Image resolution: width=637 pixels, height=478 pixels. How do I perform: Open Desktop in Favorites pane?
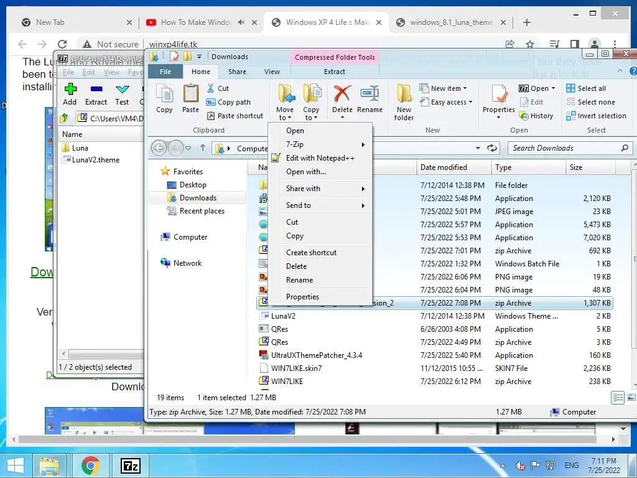coord(193,184)
